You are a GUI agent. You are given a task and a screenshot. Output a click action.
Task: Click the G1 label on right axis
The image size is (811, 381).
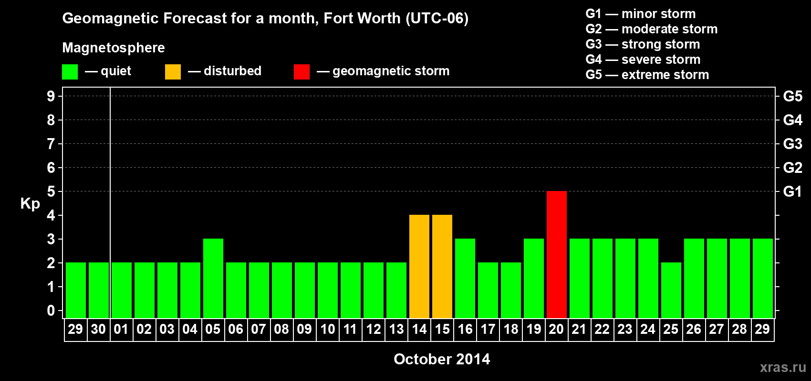(x=793, y=191)
